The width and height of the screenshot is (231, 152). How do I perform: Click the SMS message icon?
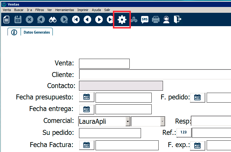(x=144, y=19)
